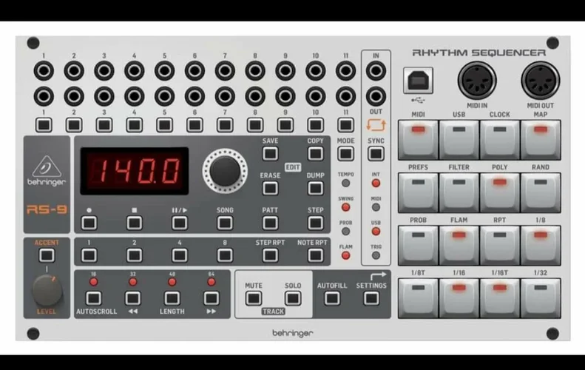
Task: Activate the STEP button
Action: [315, 223]
